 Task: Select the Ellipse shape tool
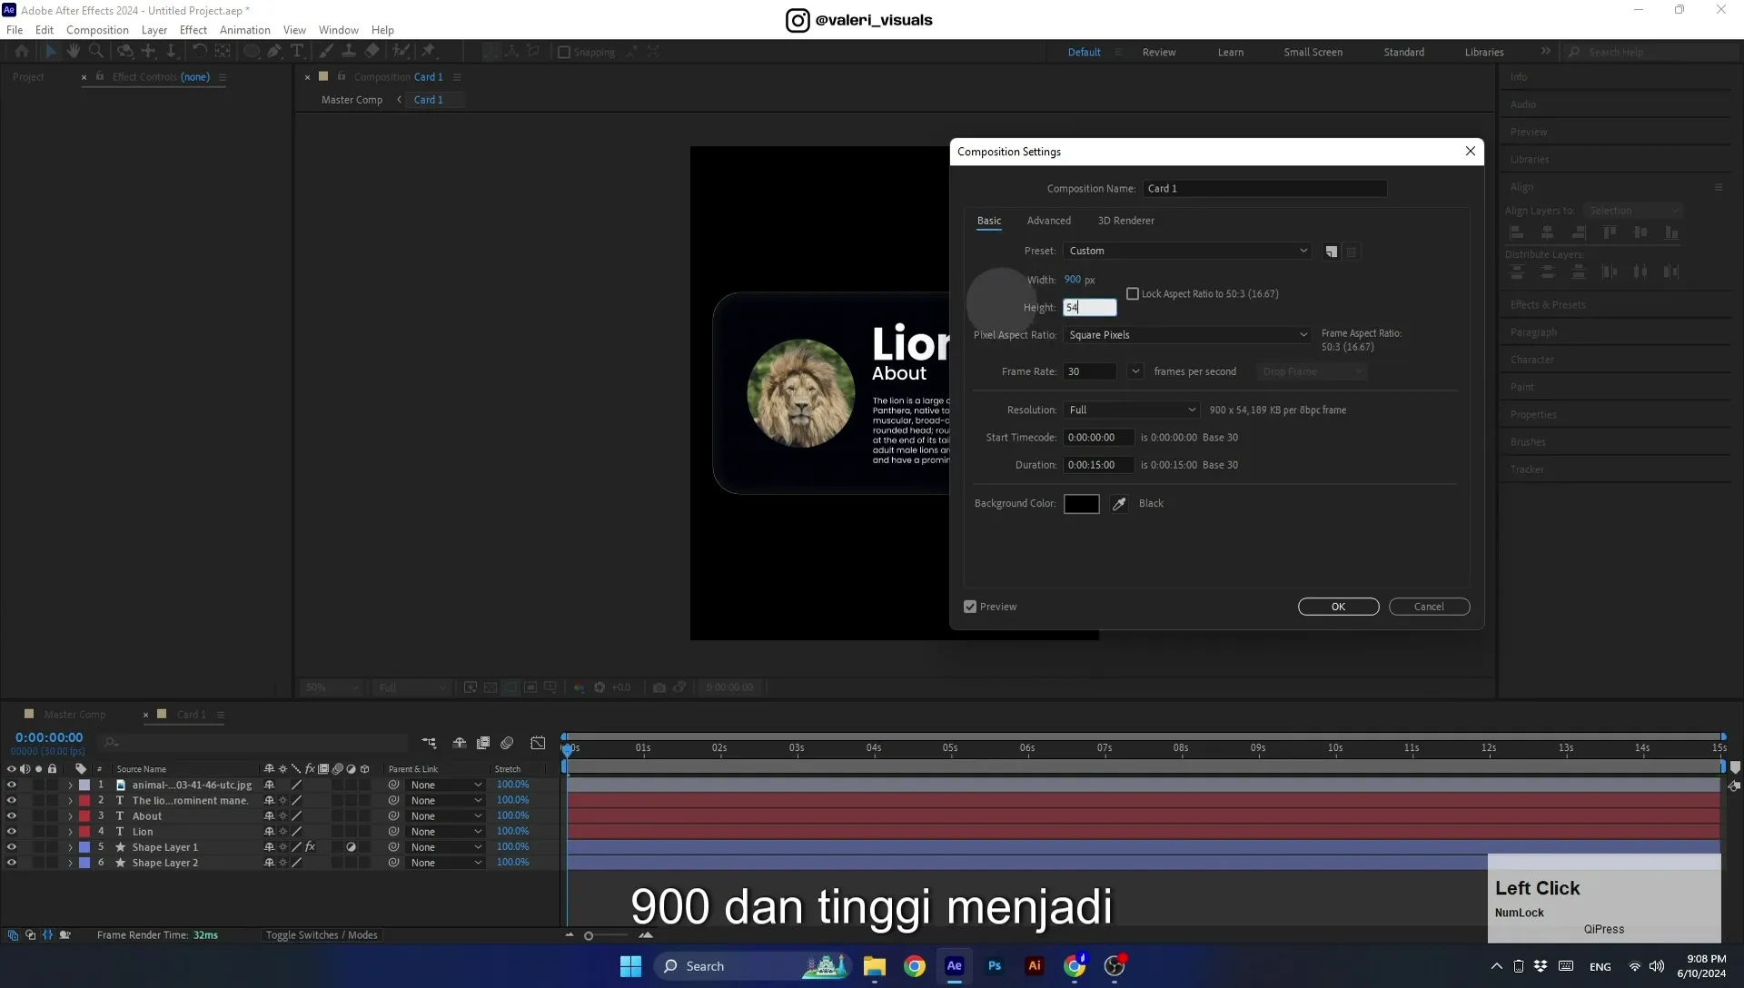point(252,52)
